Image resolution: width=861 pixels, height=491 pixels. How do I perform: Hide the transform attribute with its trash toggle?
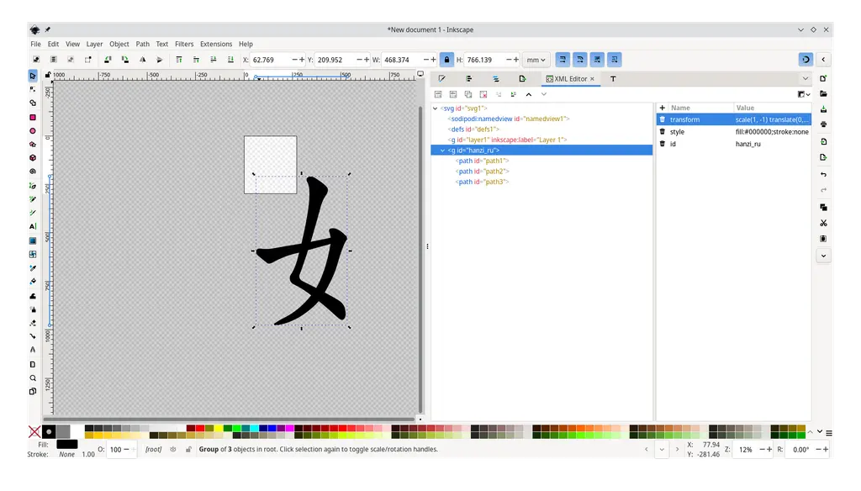tap(664, 119)
